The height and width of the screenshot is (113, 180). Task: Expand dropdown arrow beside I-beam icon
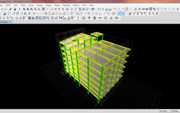[x=81, y=18]
